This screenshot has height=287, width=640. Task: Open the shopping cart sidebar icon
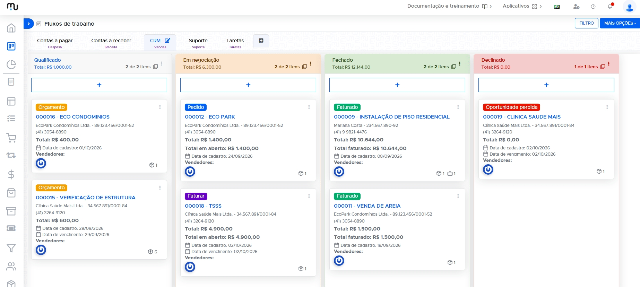coord(11,138)
